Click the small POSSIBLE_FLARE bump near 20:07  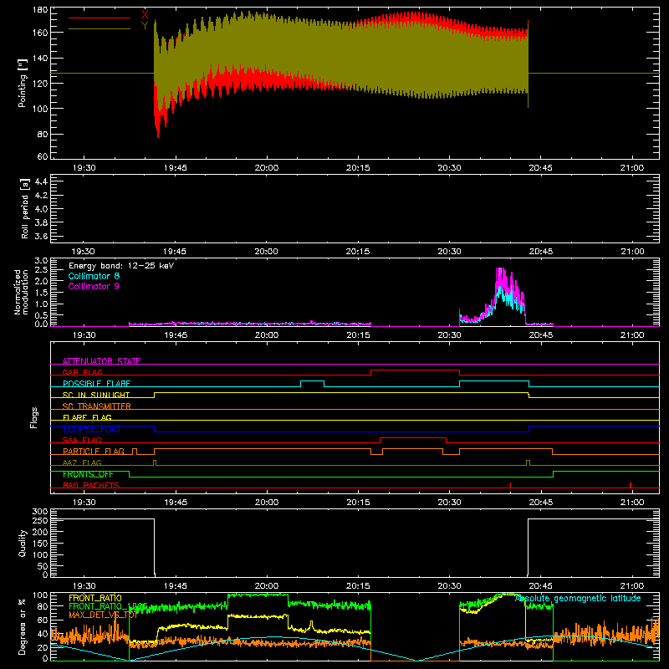point(312,381)
